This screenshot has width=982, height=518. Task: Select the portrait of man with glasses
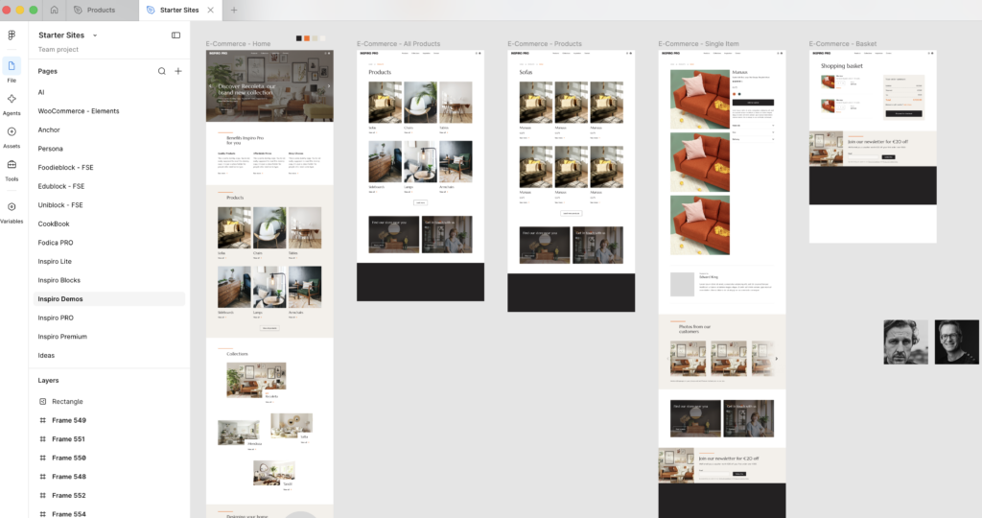tap(956, 342)
